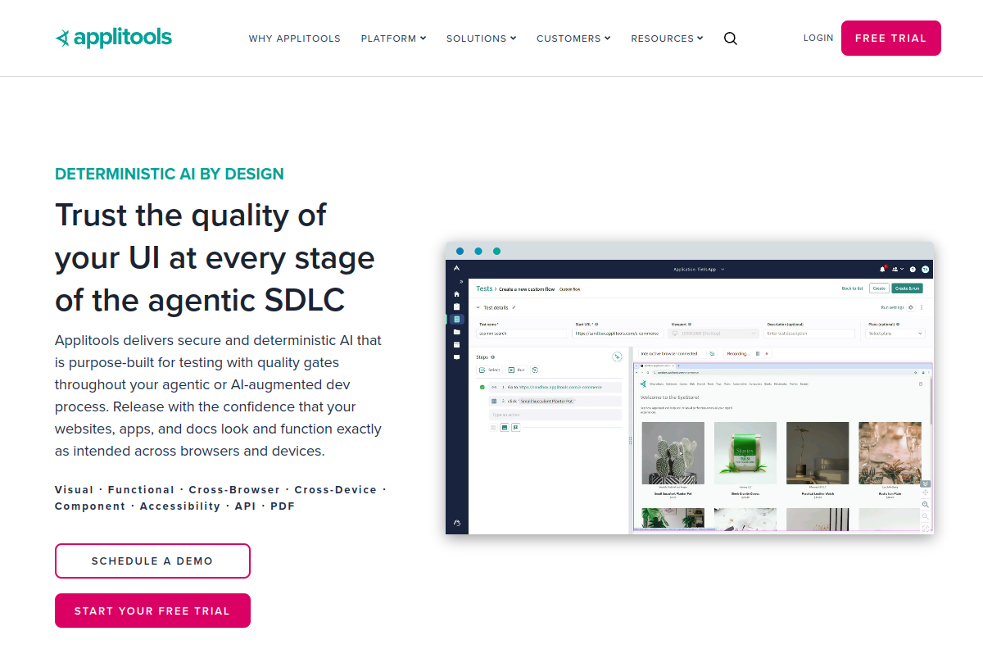Click the clipboard icon in preview sidebar
The image size is (983, 672).
(x=456, y=306)
